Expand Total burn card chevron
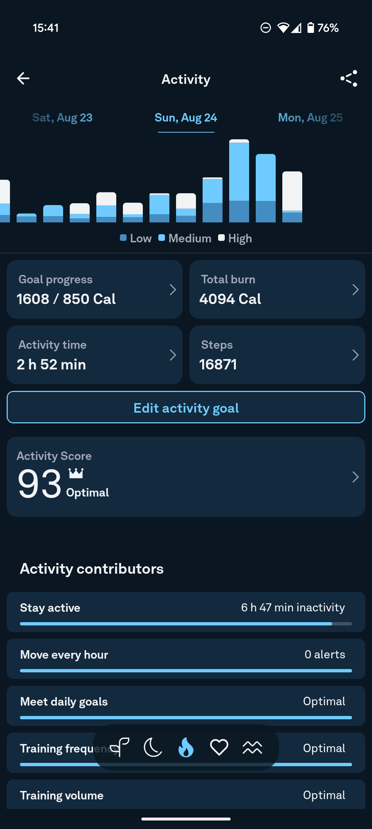 click(x=355, y=290)
